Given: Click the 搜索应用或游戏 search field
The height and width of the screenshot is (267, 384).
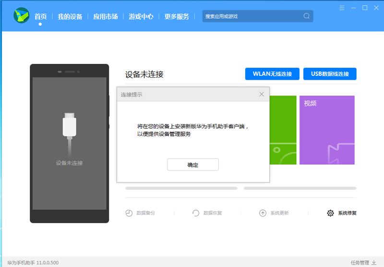Looking at the screenshot, I should [252, 16].
